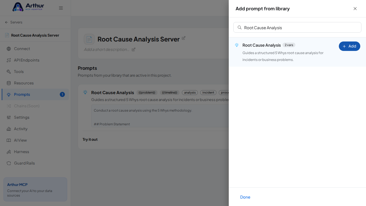Click the sliders Settings icon
The height and width of the screenshot is (206, 366).
click(9, 117)
